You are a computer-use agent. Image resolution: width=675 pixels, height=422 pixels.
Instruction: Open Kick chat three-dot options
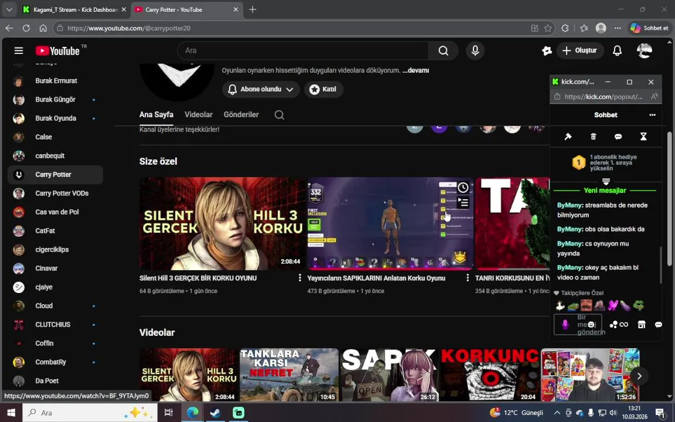click(652, 115)
